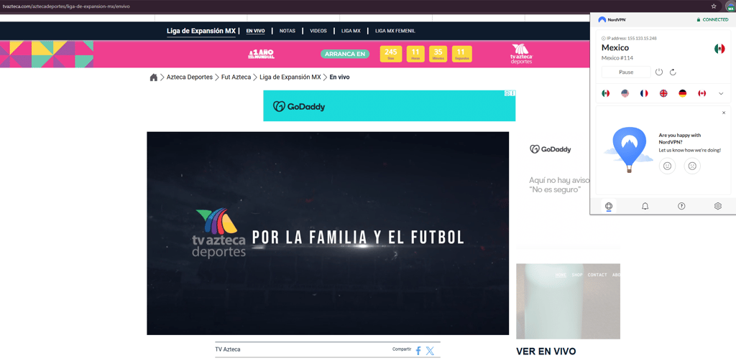Click CONNECTED status in NordVPN
Image resolution: width=736 pixels, height=363 pixels.
(712, 19)
